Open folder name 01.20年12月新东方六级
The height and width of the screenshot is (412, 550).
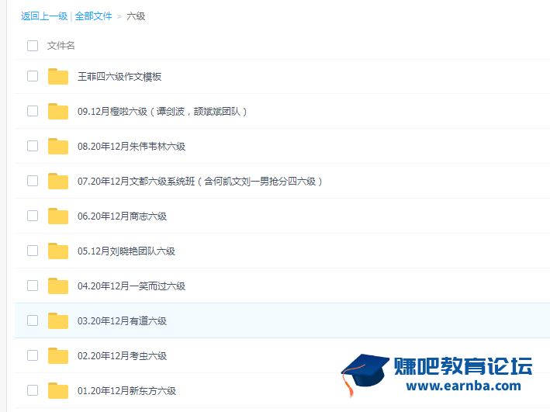click(126, 391)
